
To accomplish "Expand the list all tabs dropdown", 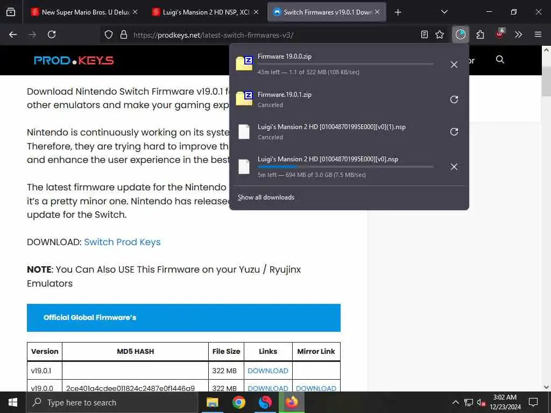I will pos(444,12).
